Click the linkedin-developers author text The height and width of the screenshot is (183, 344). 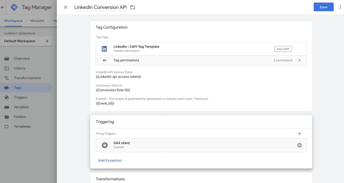tap(127, 51)
